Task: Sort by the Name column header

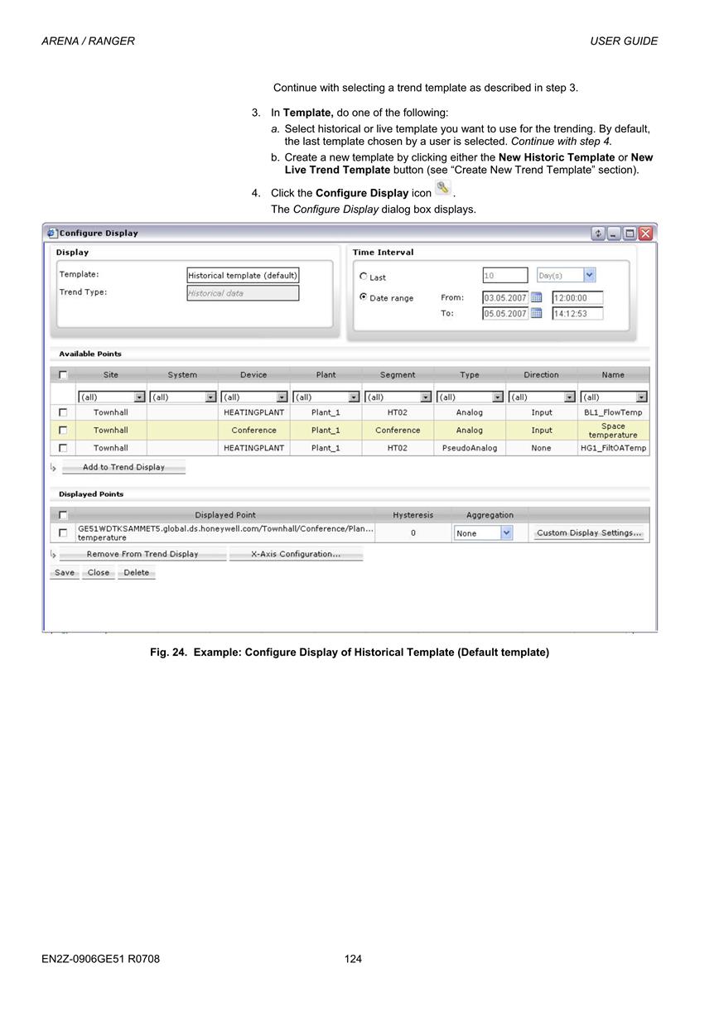Action: (614, 375)
